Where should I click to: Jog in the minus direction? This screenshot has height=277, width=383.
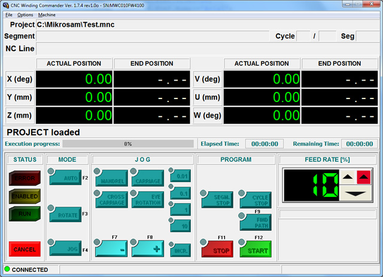[x=111, y=249]
